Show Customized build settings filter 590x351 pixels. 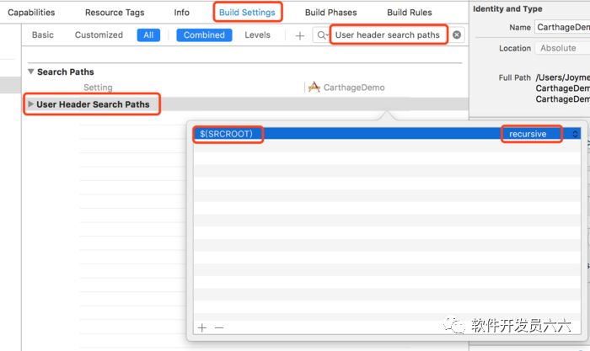99,35
